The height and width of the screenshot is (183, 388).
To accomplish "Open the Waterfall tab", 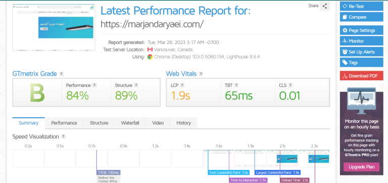I will tap(130, 123).
